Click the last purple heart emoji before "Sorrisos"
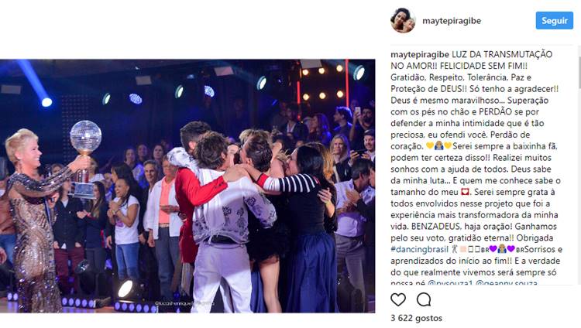This screenshot has height=328, width=581. click(511, 249)
